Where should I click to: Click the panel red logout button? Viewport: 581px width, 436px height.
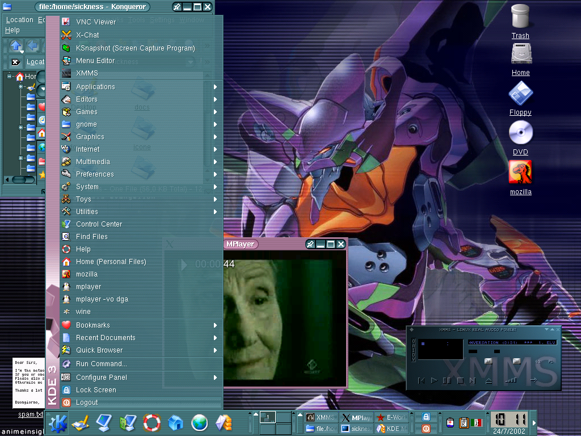pyautogui.click(x=426, y=429)
